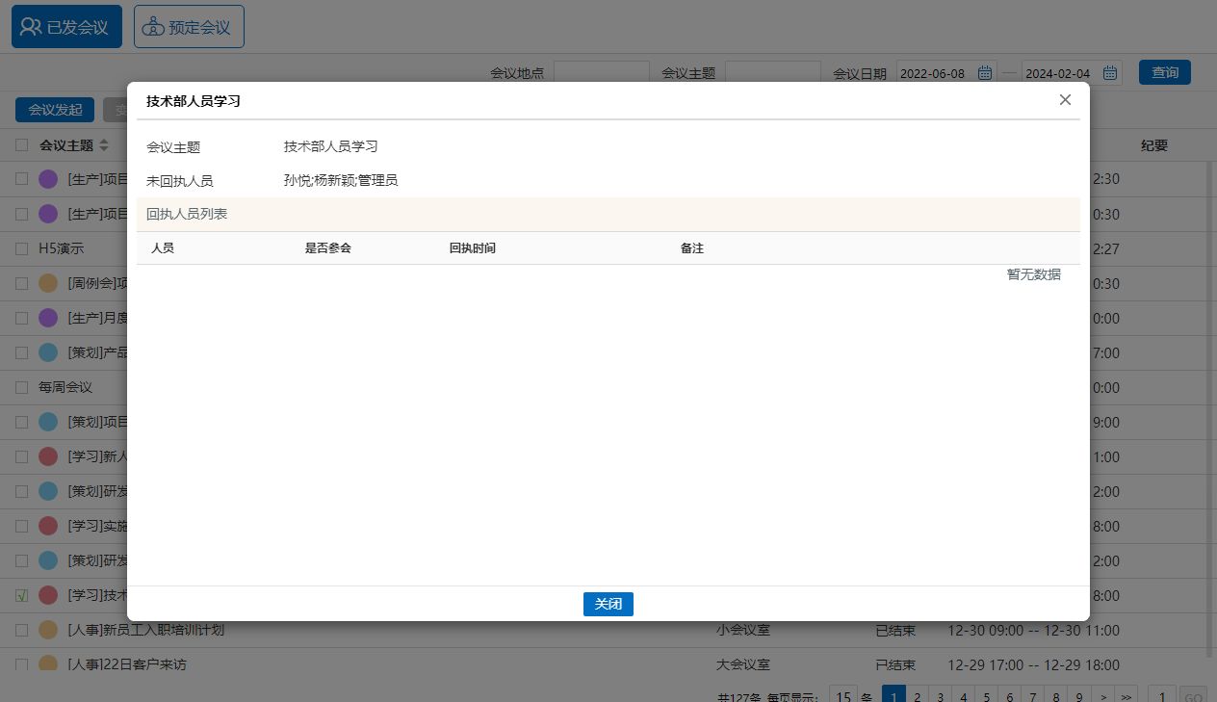This screenshot has width=1217, height=702.
Task: Click the orange circle icon of the 周例会 row
Action: [48, 283]
